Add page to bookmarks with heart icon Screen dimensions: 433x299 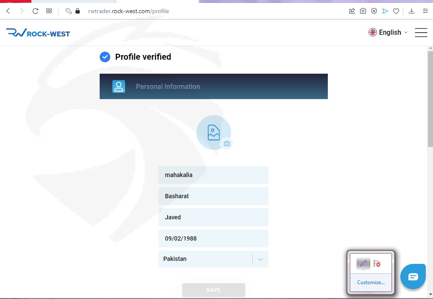(x=396, y=11)
